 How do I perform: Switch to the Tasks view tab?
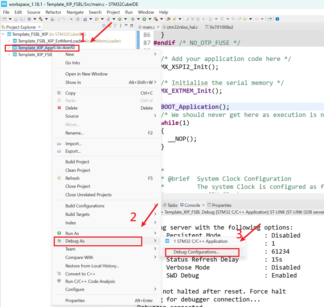170,205
